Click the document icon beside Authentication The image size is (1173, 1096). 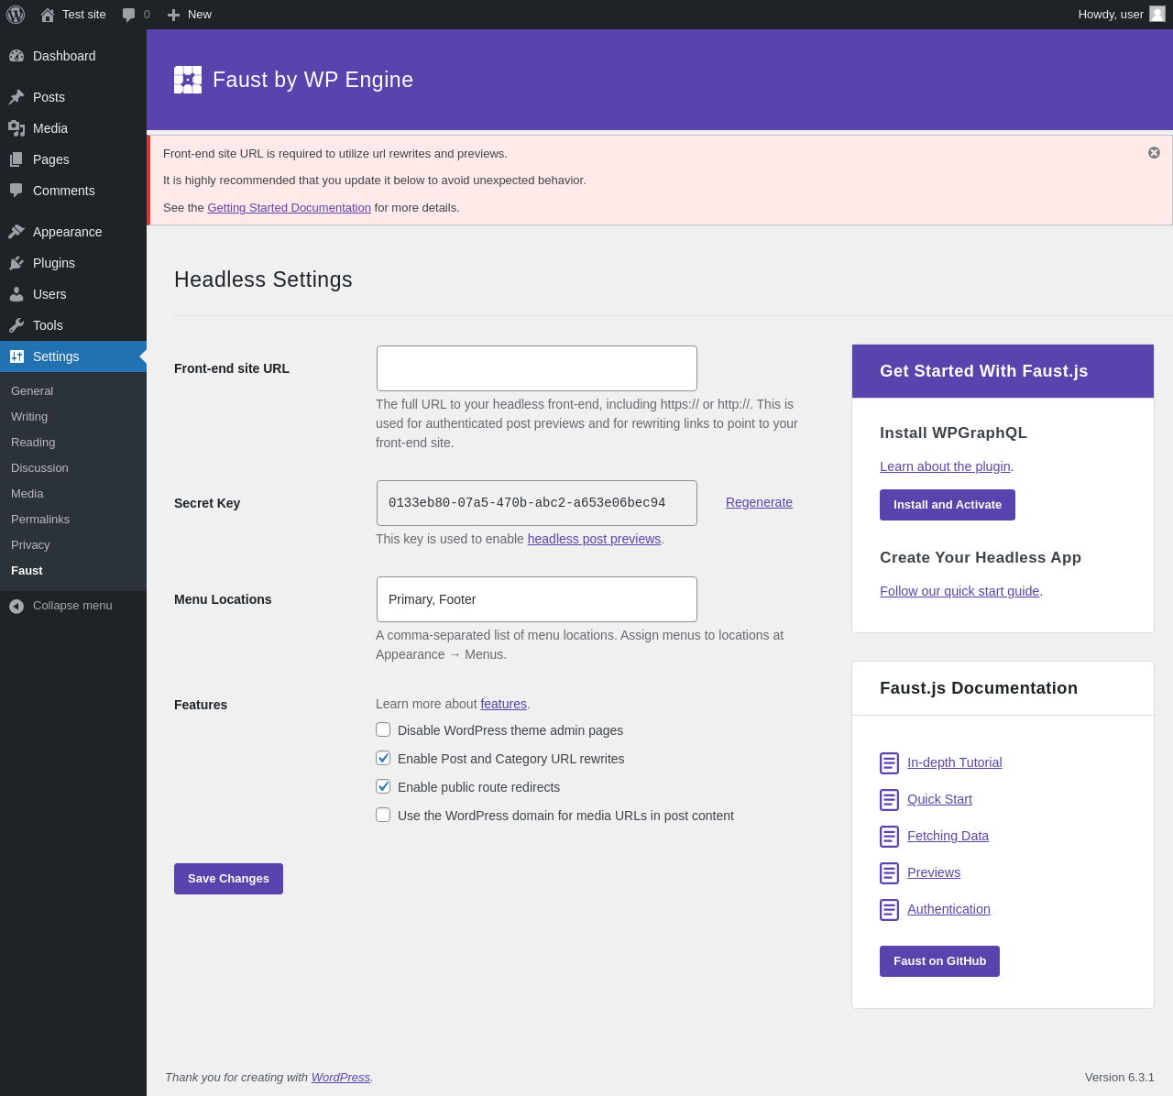tap(889, 910)
